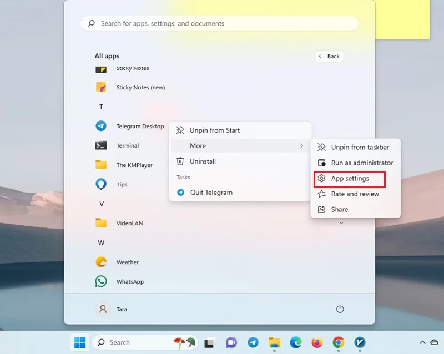Image resolution: width=444 pixels, height=354 pixels.
Task: Click the power button icon
Action: pyautogui.click(x=340, y=309)
